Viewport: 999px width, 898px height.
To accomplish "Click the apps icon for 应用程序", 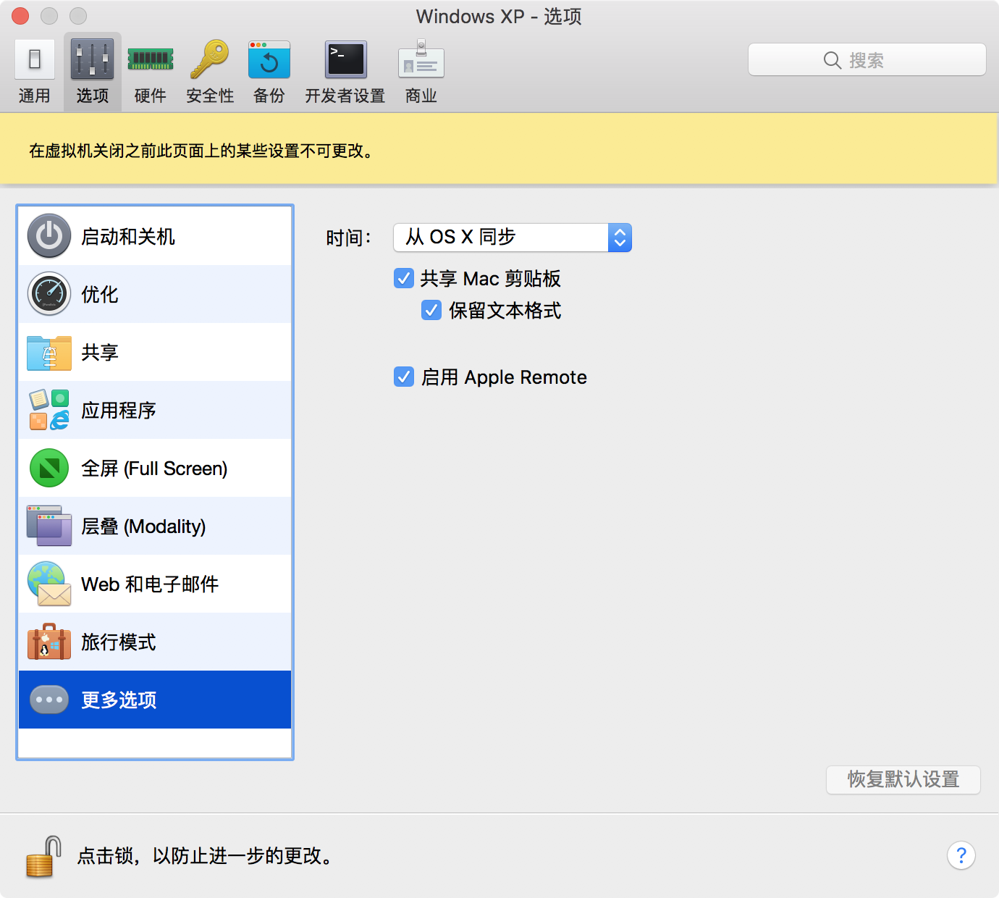I will pos(49,410).
